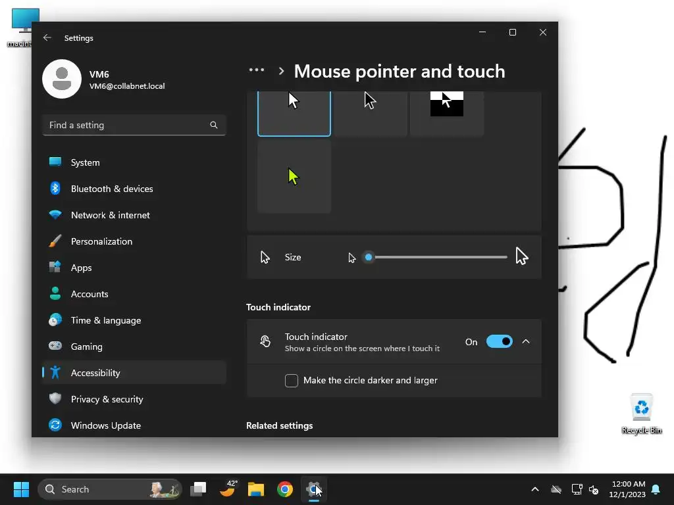
Task: Click the muted volume tray icon
Action: [594, 489]
